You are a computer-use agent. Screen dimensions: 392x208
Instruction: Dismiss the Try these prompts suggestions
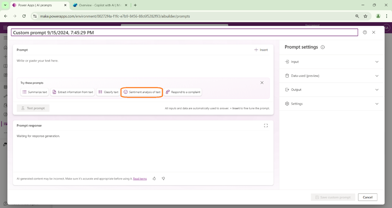click(x=262, y=83)
